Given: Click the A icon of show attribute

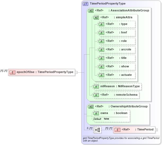Looking at the screenshot, I should (x=101, y=67).
